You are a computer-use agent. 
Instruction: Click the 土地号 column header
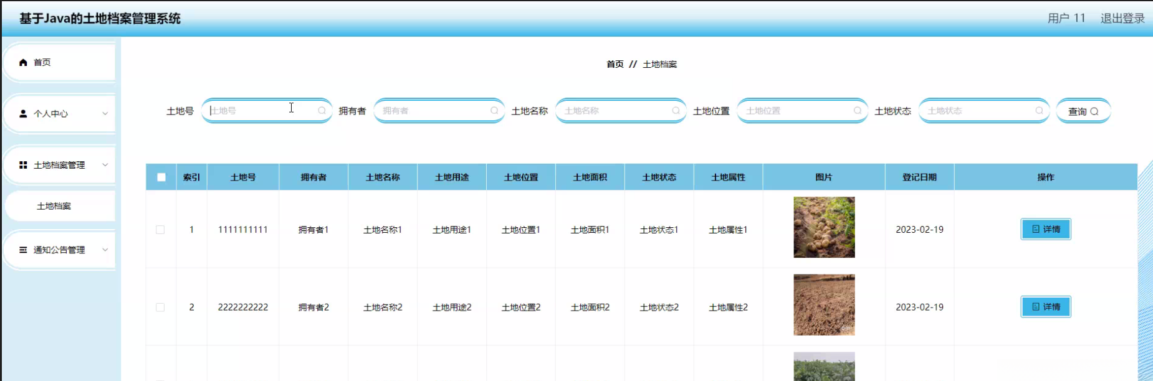click(x=243, y=177)
